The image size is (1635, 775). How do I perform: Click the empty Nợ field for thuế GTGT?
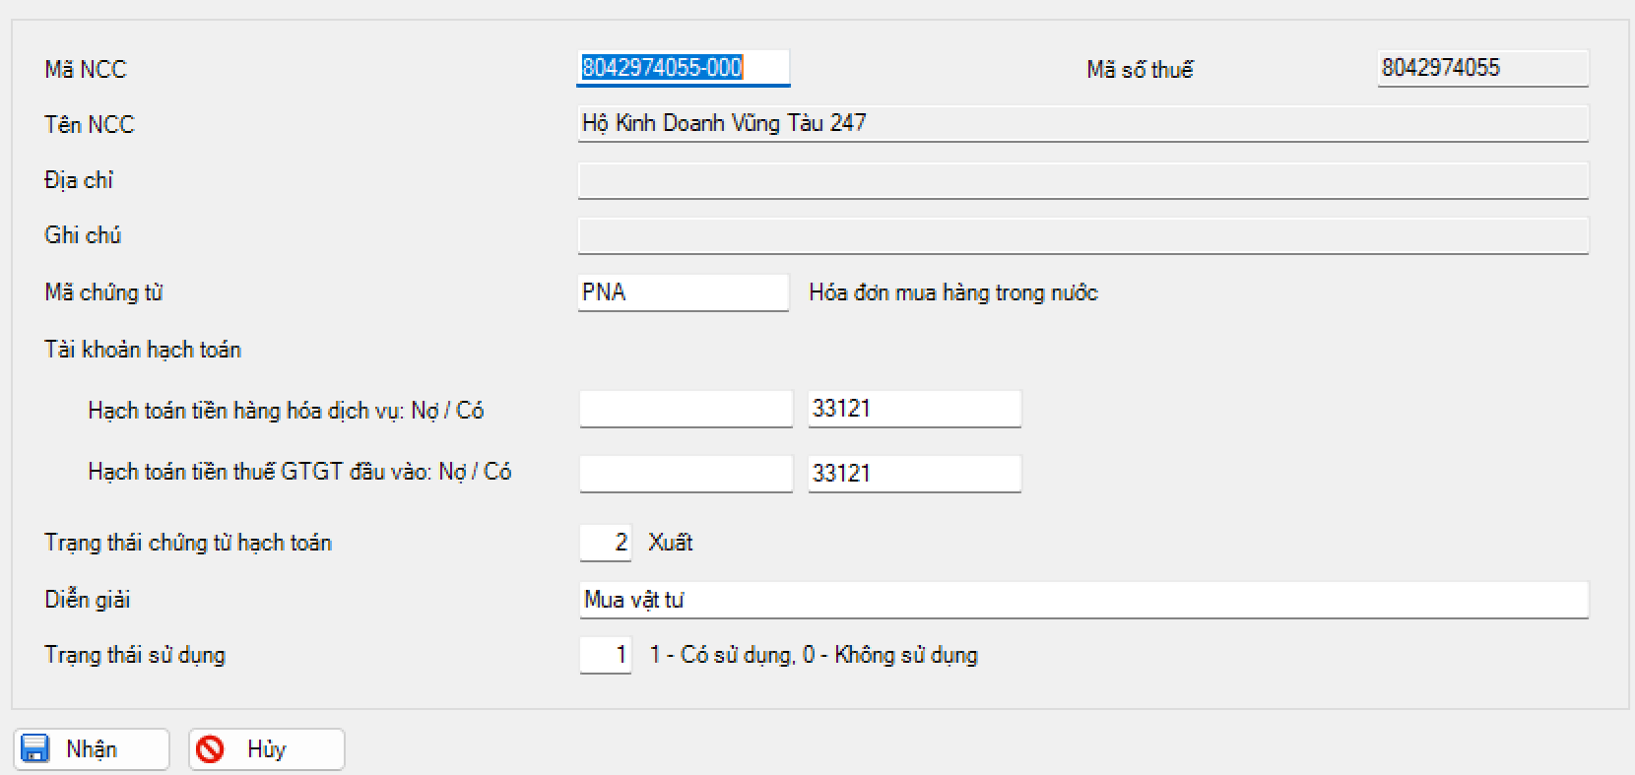click(686, 473)
